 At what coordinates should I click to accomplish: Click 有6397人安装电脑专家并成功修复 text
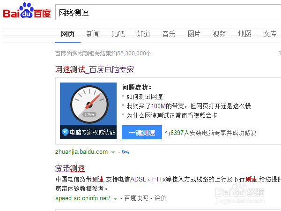[x=211, y=133]
